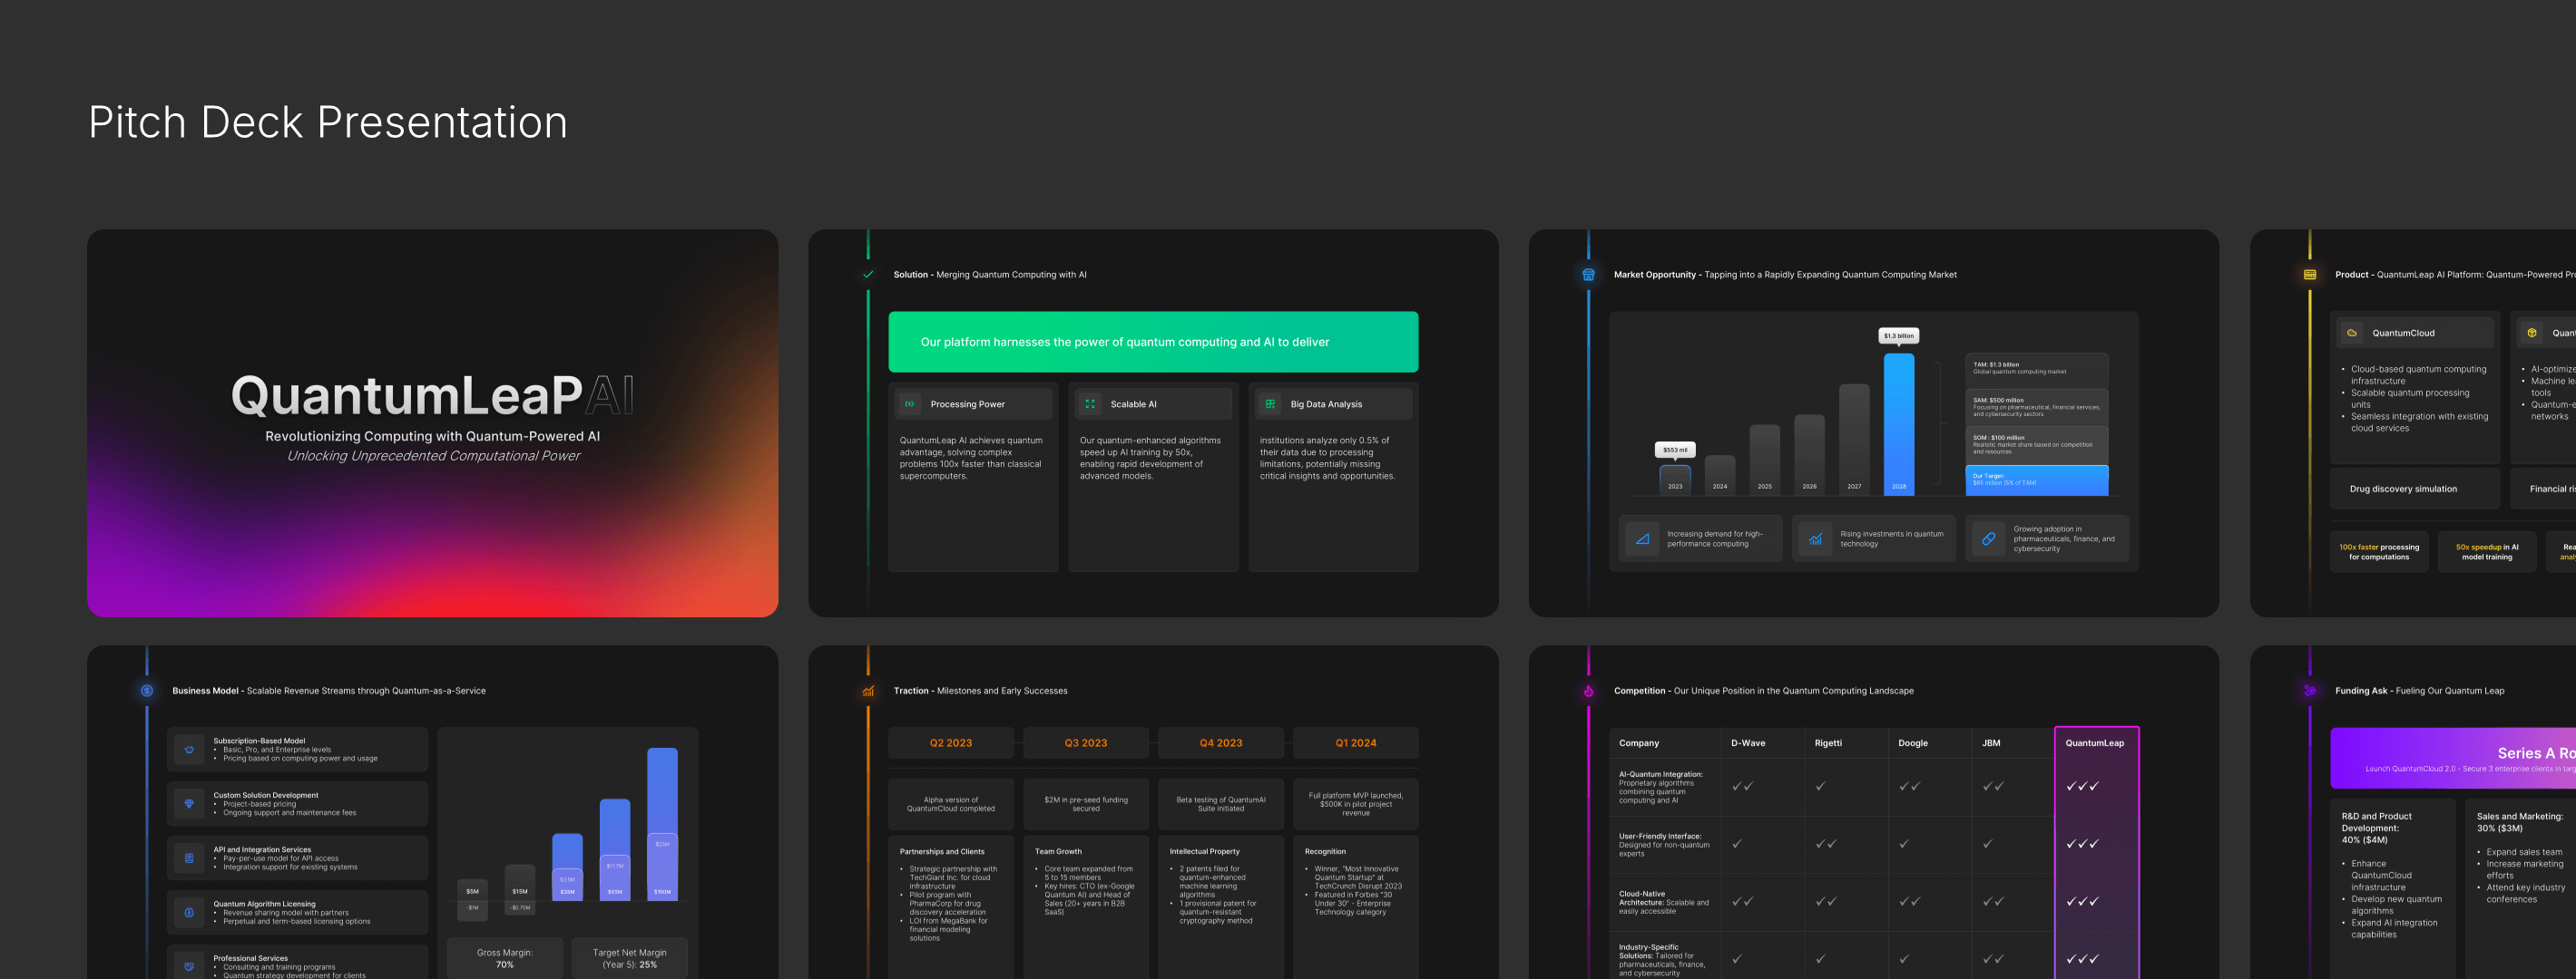Screen dimensions: 2576x979
Task: Click the QuantumCloud card cloud icon
Action: click(x=2352, y=334)
